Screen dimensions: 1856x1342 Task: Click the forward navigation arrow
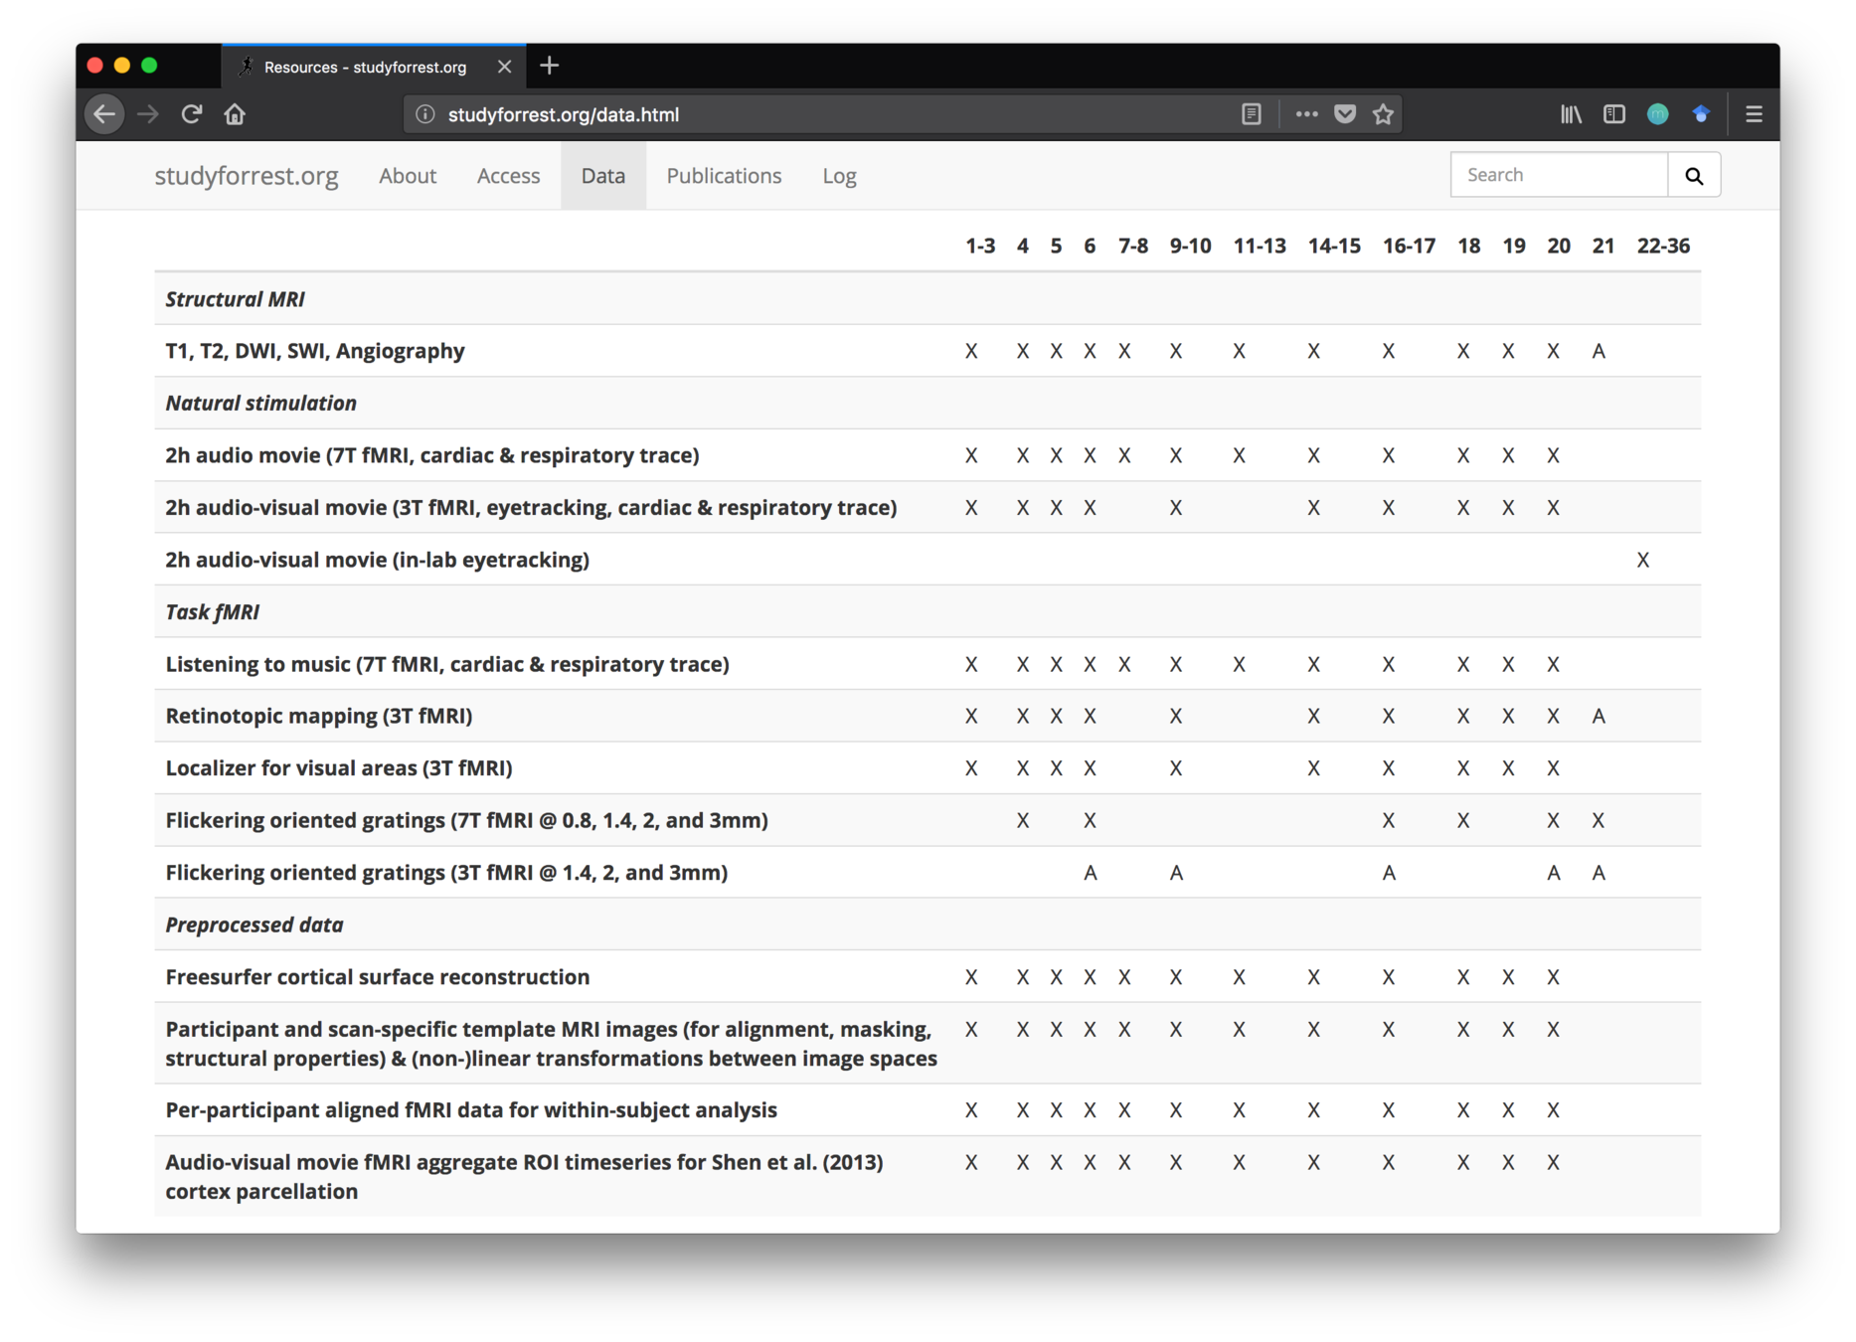click(148, 114)
